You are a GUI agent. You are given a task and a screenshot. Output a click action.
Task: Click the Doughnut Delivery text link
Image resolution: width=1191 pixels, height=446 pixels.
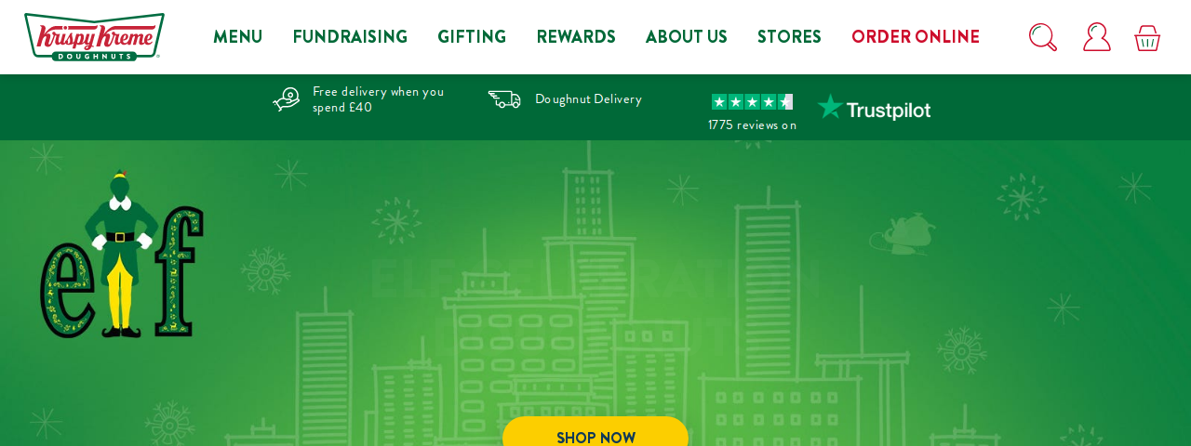click(x=588, y=98)
